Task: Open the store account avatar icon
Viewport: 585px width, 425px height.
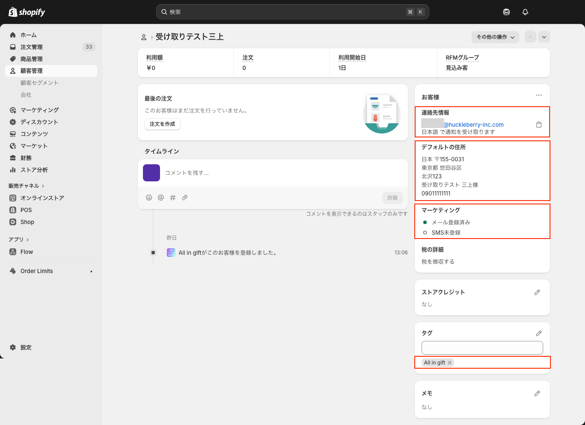Action: click(x=506, y=12)
